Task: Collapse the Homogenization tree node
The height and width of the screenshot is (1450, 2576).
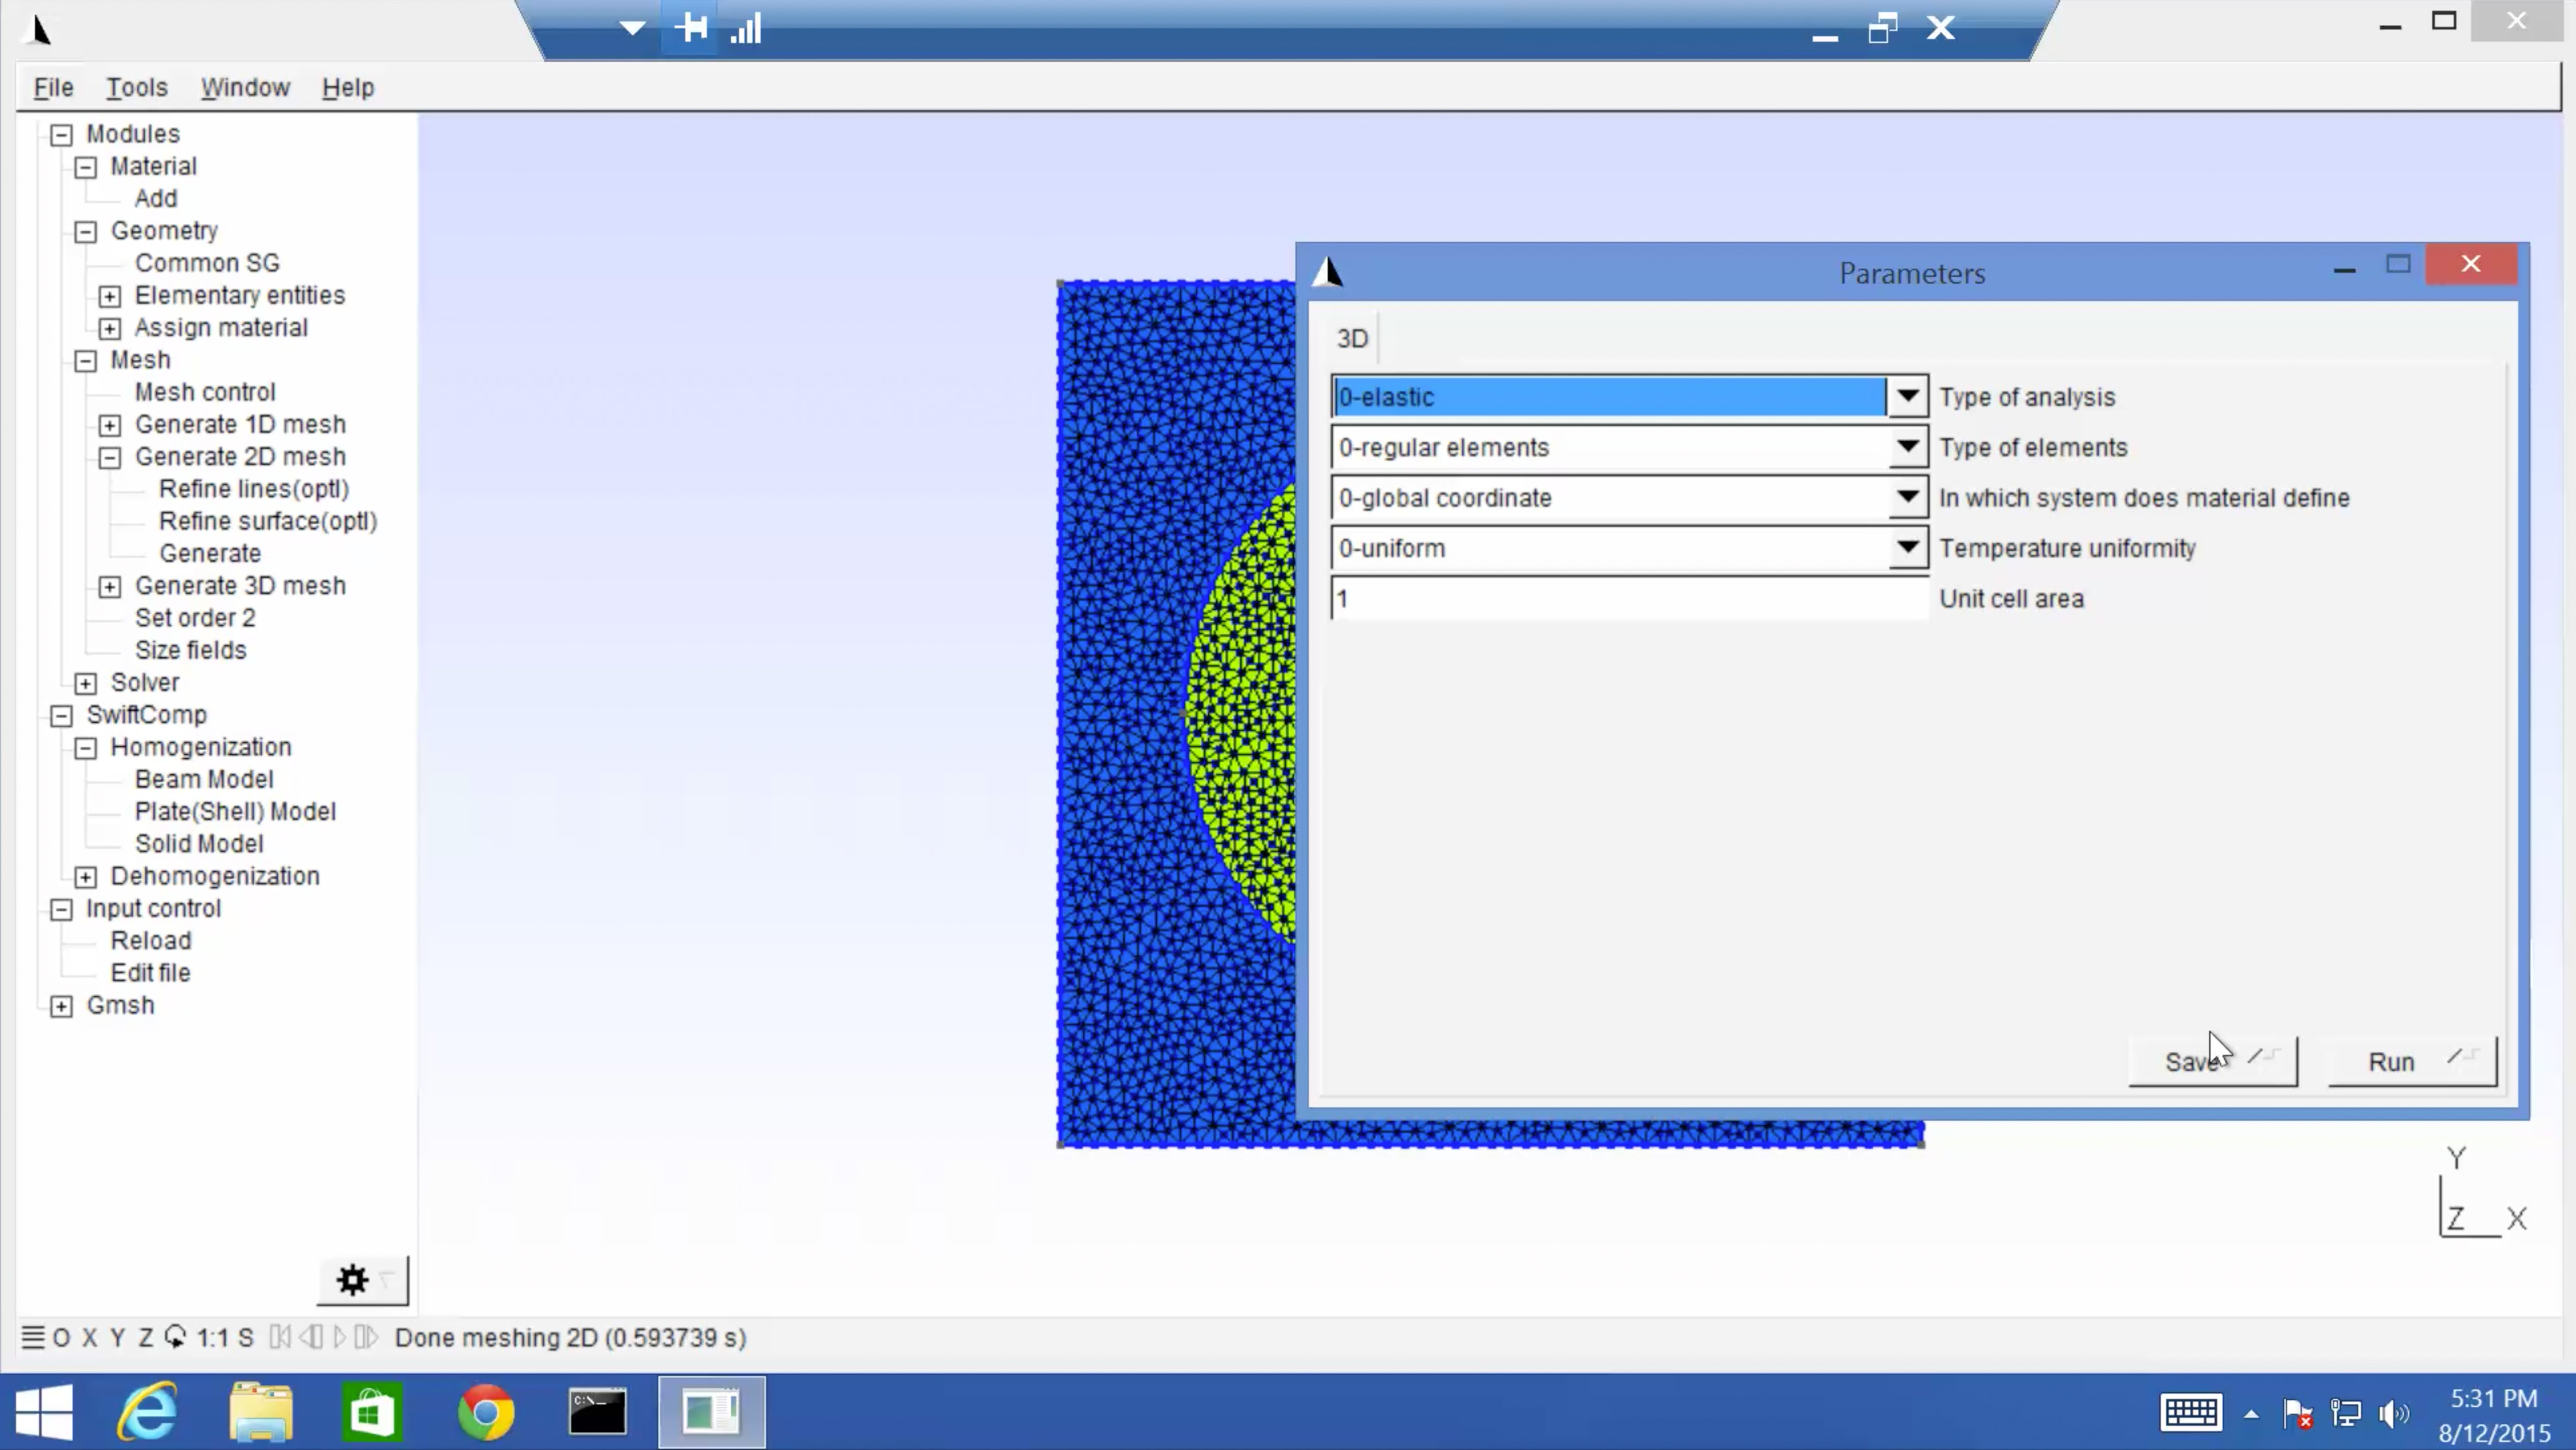Action: point(86,748)
